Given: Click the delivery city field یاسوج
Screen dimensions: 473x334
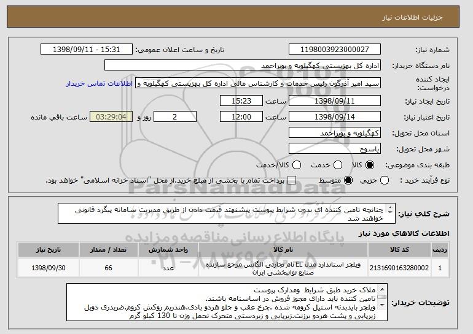Looking at the screenshot, I should [335, 149].
